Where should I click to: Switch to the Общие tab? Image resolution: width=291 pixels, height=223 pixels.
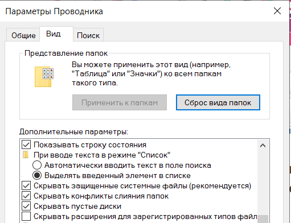(23, 35)
